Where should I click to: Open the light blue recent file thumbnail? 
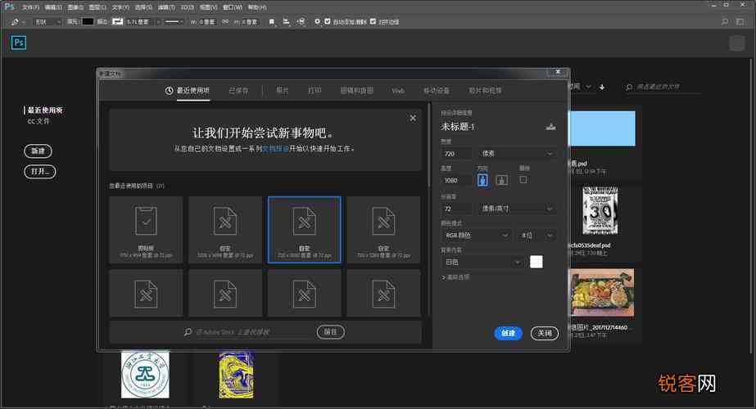pyautogui.click(x=603, y=128)
